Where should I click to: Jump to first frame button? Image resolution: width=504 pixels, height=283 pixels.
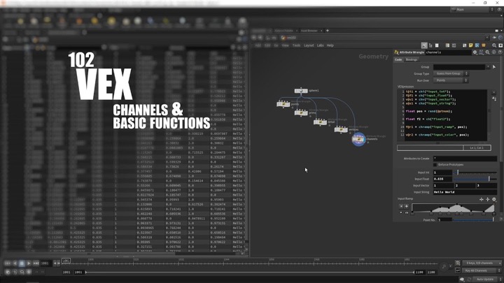[8, 263]
